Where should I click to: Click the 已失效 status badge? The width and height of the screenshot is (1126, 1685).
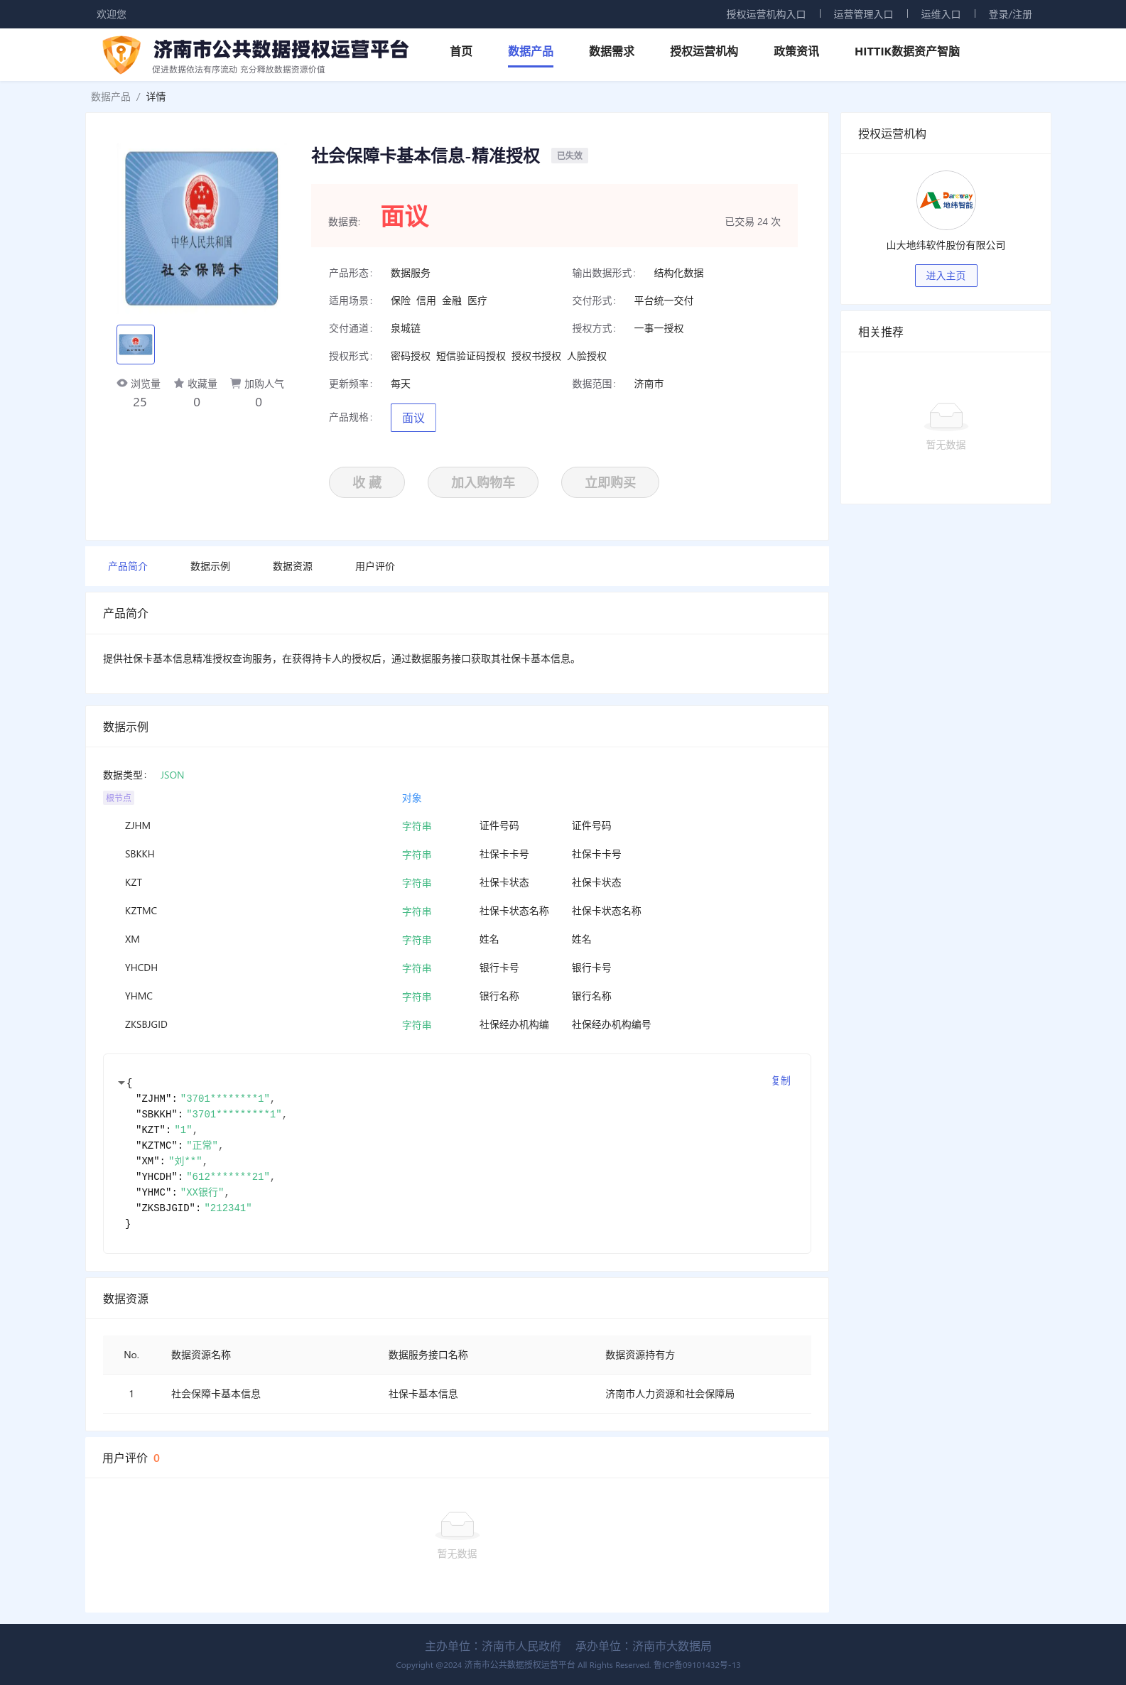570,156
